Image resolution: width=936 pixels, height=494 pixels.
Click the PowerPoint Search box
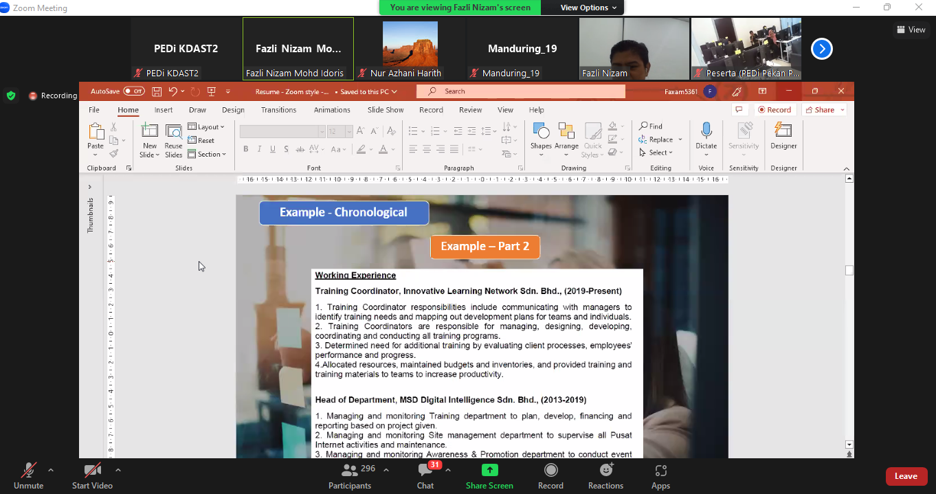coord(522,91)
